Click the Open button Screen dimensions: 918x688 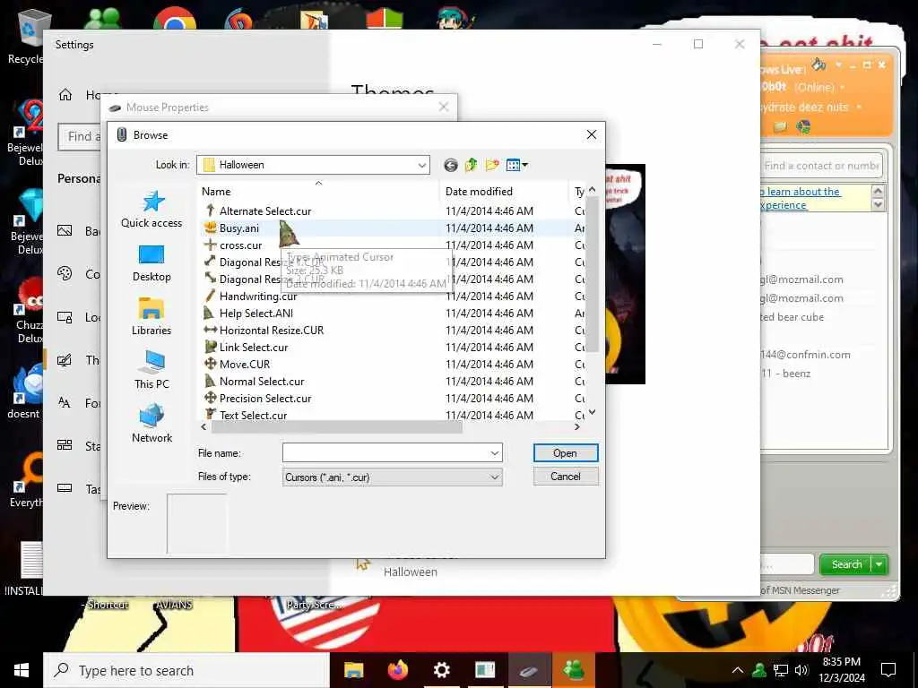(566, 452)
